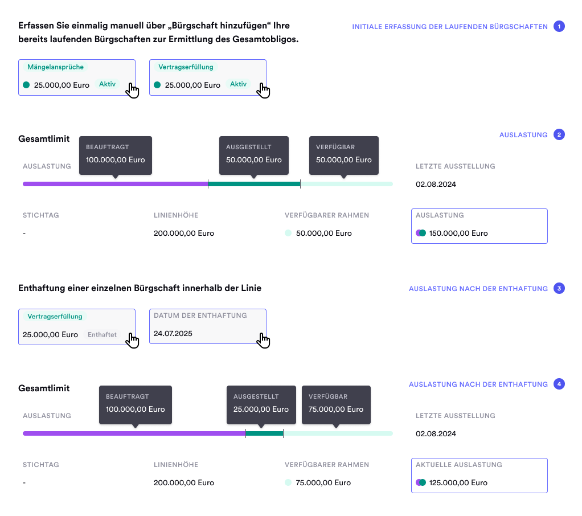Click the Verfügbar 75.000,00 Euro tooltip
582x516 pixels.
(x=336, y=404)
